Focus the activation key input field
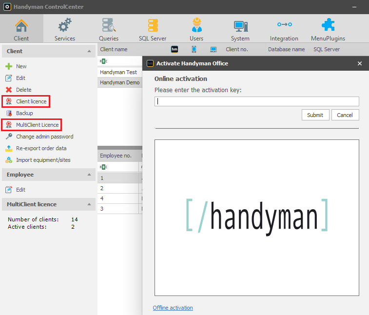The image size is (369, 315). (x=257, y=101)
